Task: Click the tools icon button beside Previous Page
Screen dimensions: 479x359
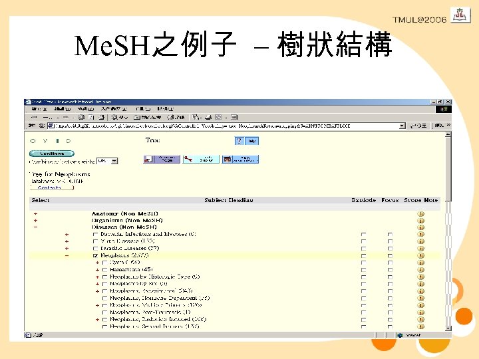Action: 201,160
